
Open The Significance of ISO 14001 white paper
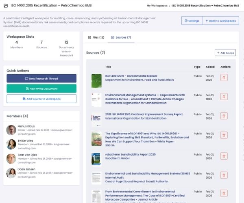click(x=147, y=138)
